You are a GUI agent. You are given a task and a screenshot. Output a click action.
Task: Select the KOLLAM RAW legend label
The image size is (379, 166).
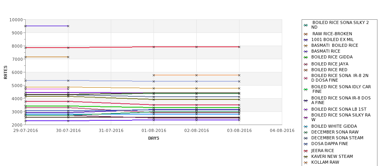(x=325, y=162)
